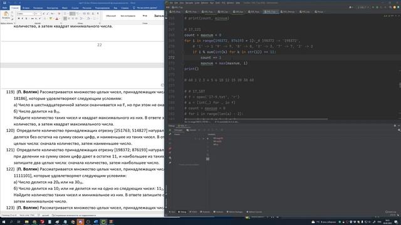Toggle italic formatting in Word ribbon
This screenshot has width=401, height=225.
[23, 19]
